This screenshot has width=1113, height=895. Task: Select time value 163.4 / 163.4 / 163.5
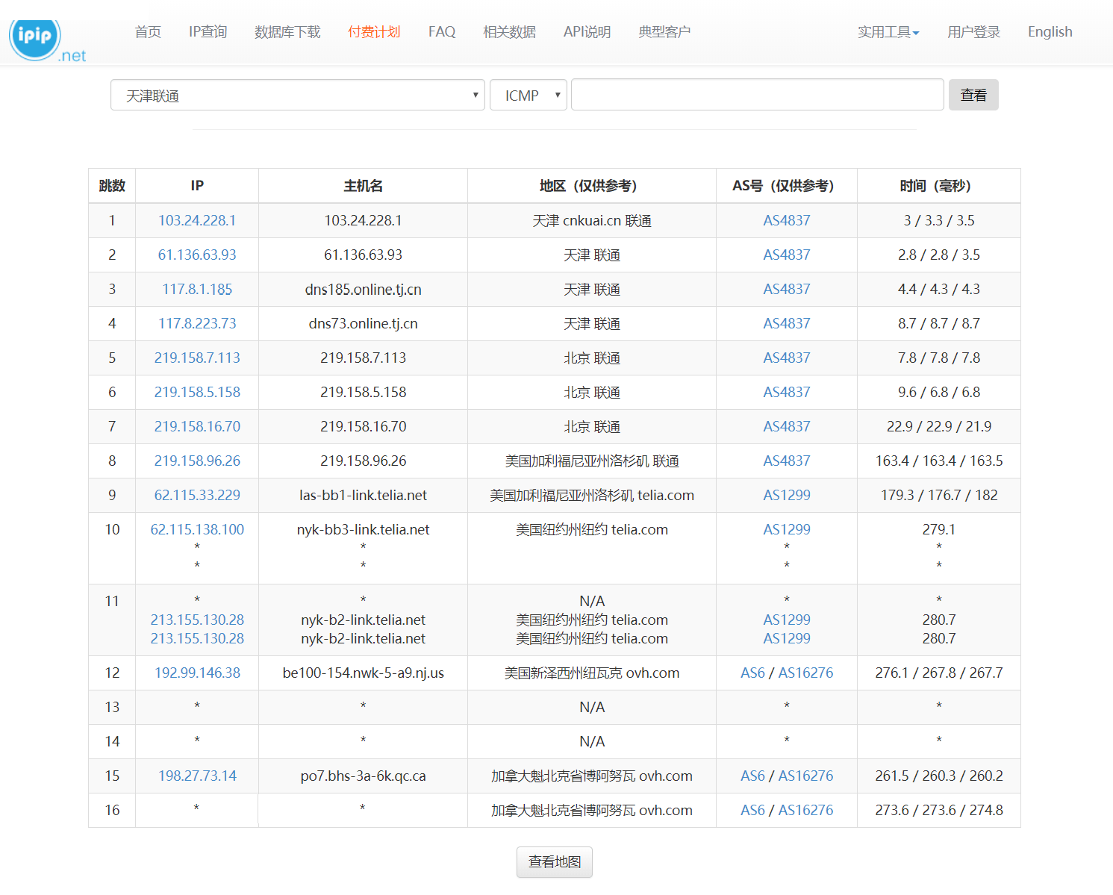point(939,461)
